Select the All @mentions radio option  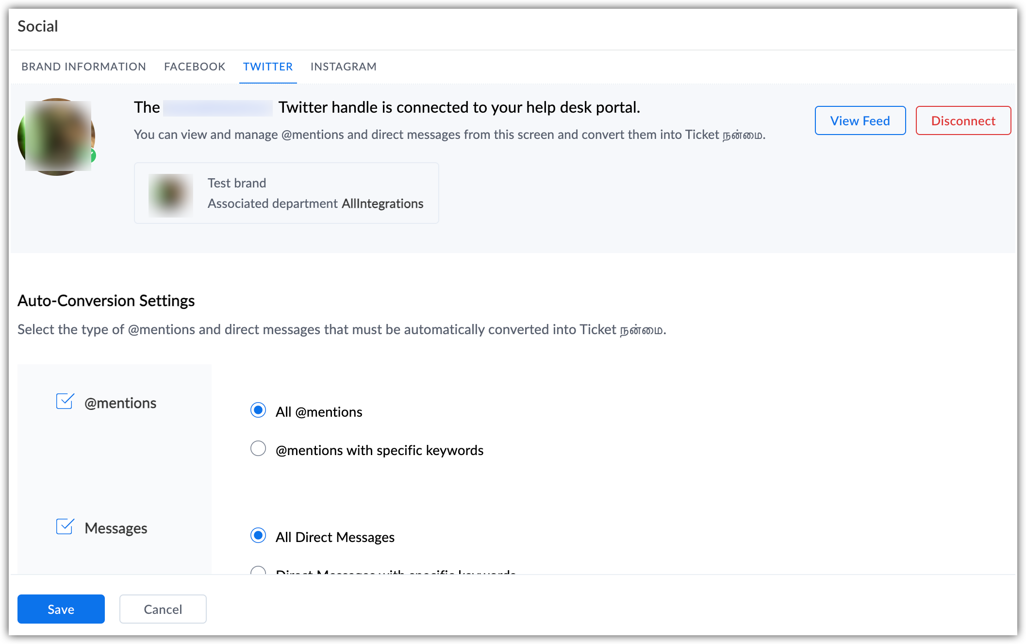[258, 410]
